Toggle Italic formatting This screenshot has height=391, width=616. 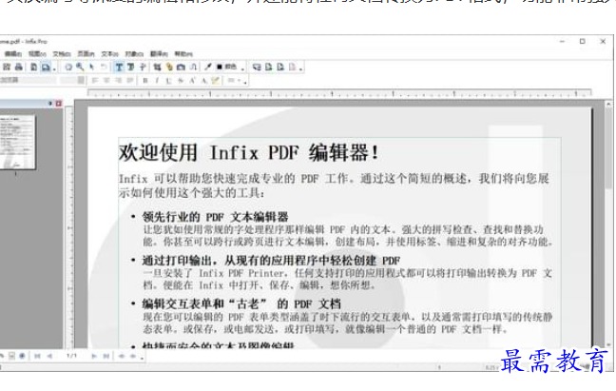point(157,81)
